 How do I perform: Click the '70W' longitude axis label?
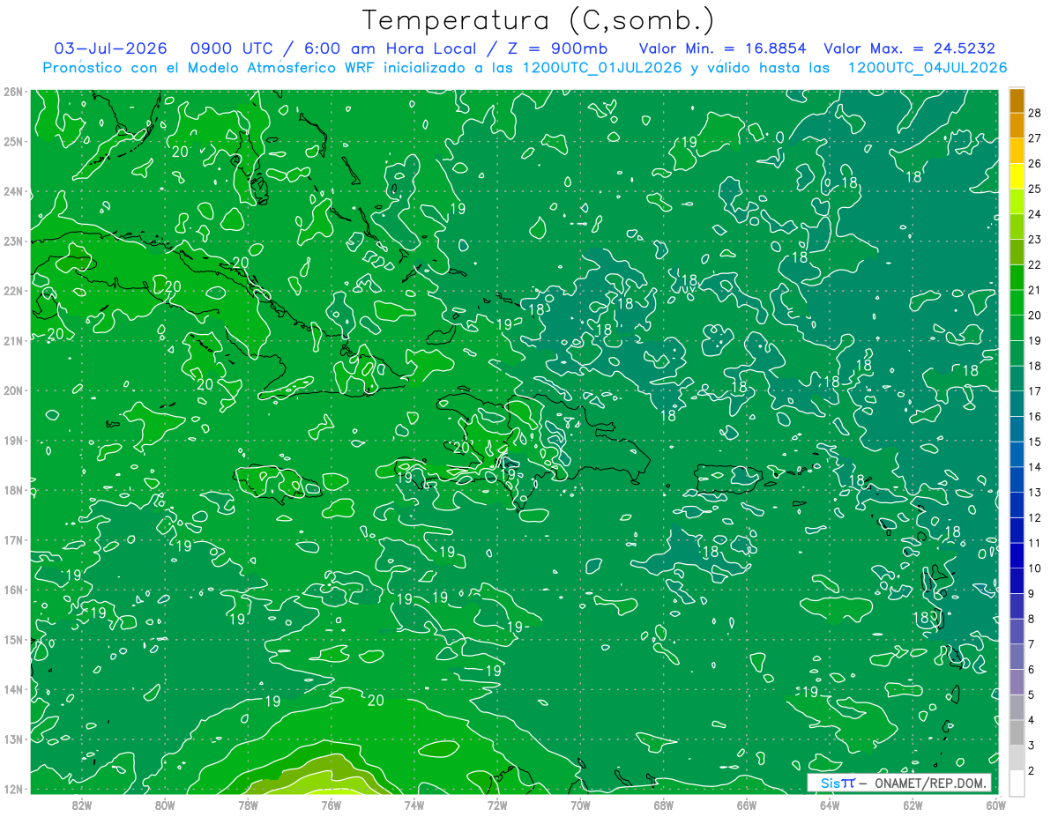(x=580, y=805)
